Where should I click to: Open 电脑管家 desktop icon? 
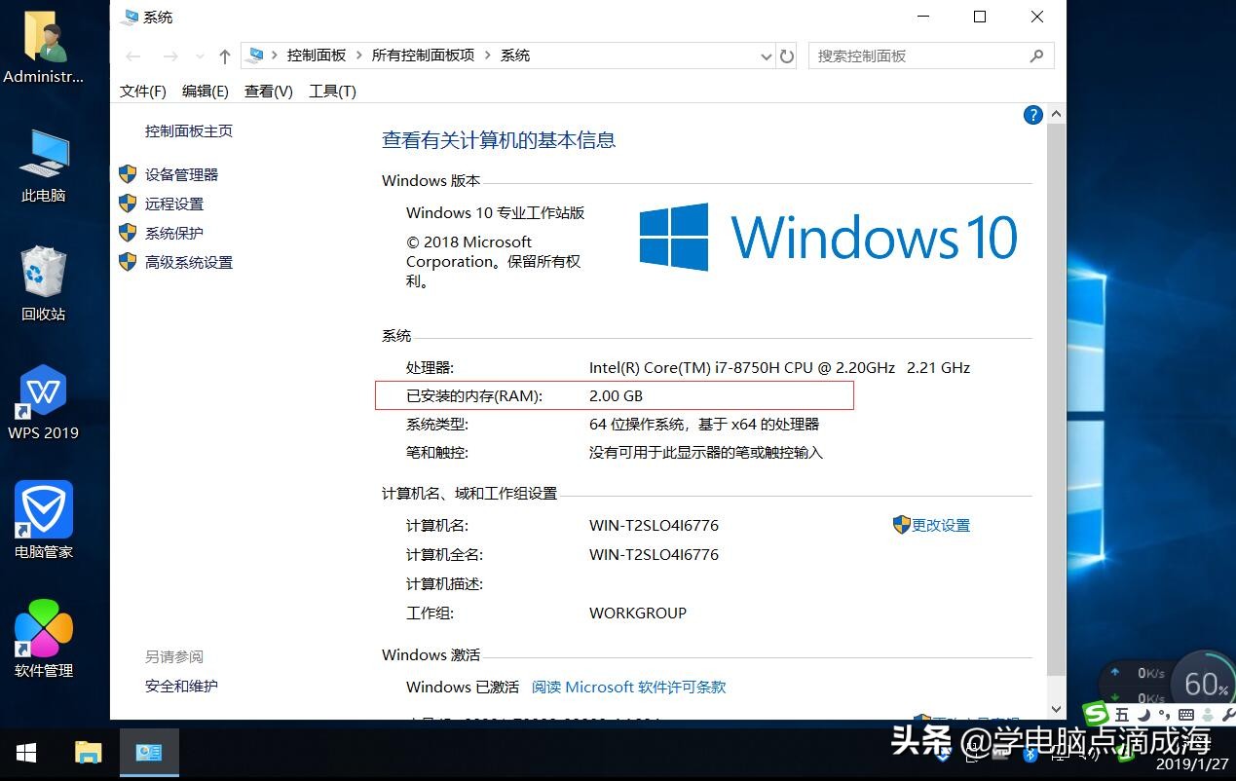(x=43, y=516)
